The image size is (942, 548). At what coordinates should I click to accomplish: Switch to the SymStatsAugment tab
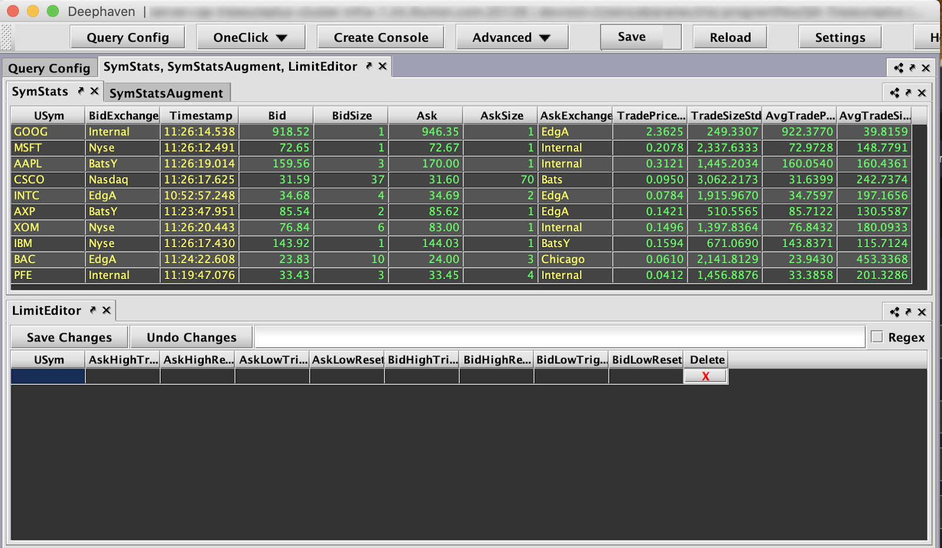166,93
